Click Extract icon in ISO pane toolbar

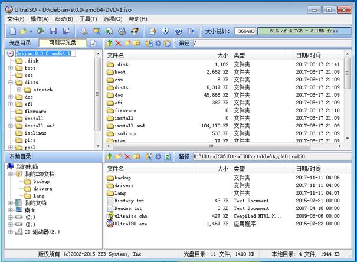(x=149, y=43)
